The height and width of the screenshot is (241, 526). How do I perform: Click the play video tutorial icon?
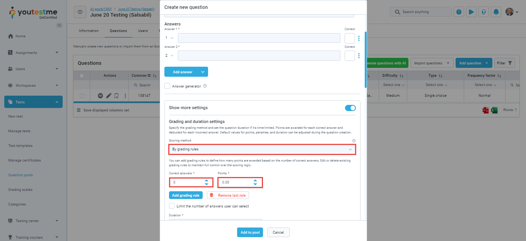click(471, 12)
